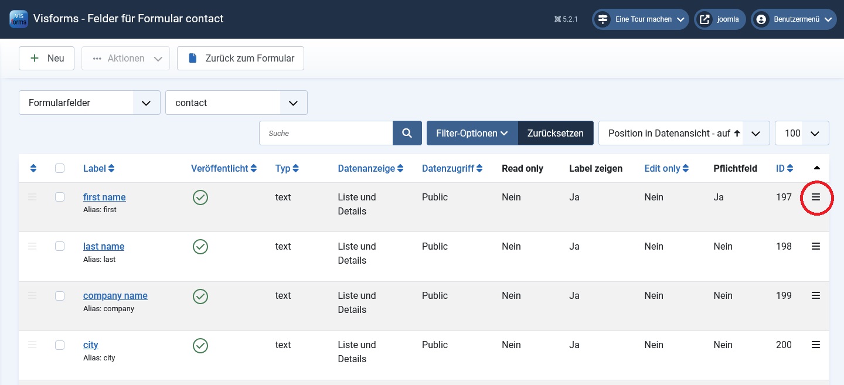Tick the checkbox for company name

coord(60,296)
